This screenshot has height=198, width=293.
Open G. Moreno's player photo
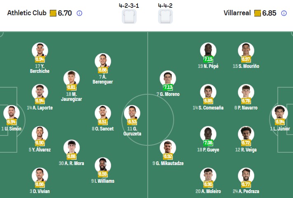168,79
